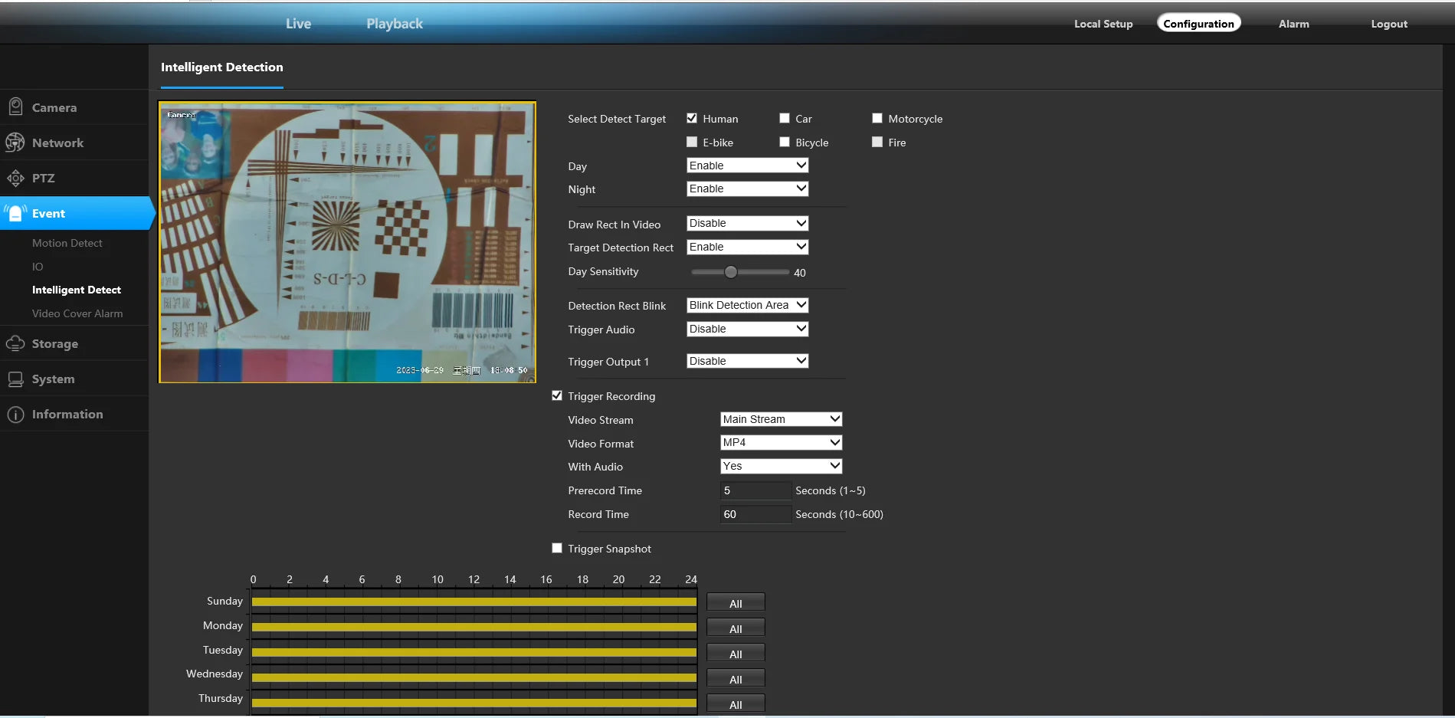Screen dimensions: 1455x718
Task: Enable the Trigger Snapshot checkbox
Action: (x=557, y=548)
